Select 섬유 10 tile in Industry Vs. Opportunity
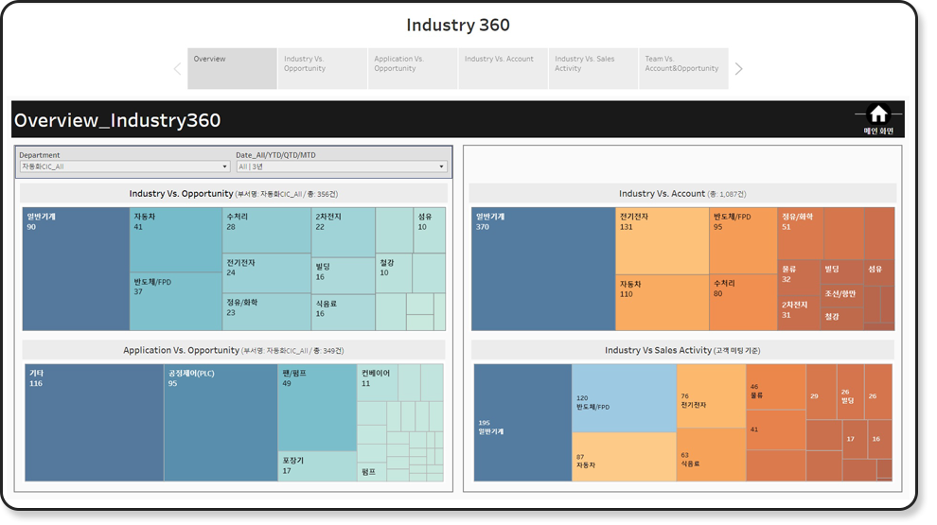This screenshot has height=525, width=937. (429, 230)
